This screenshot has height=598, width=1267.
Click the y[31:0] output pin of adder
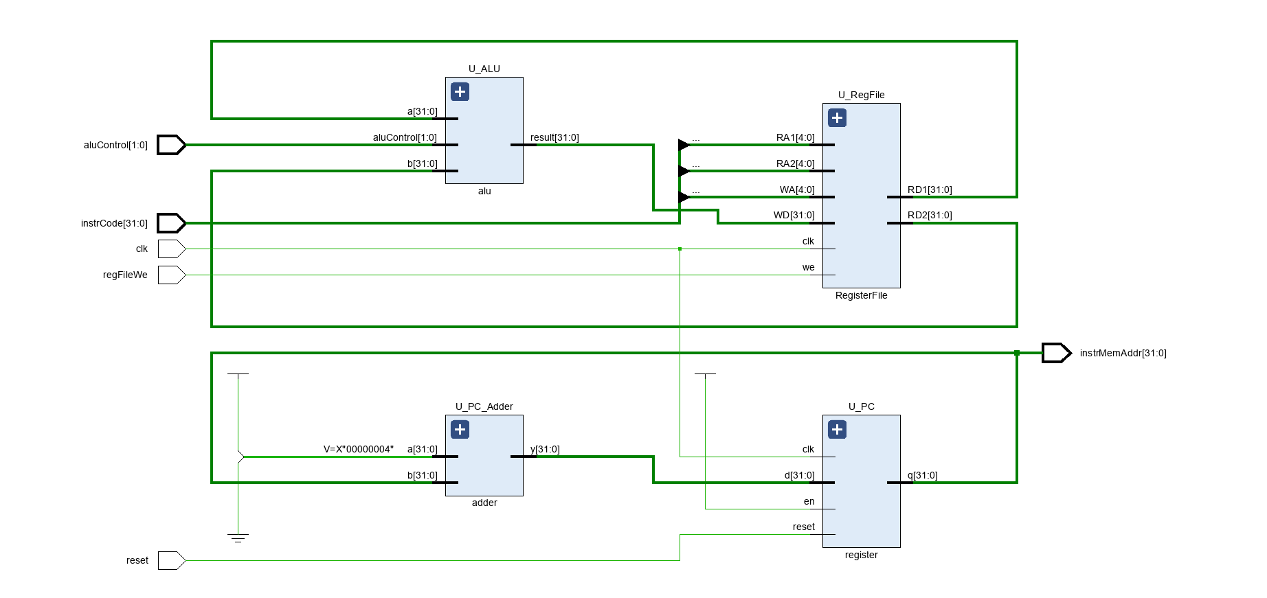545,449
